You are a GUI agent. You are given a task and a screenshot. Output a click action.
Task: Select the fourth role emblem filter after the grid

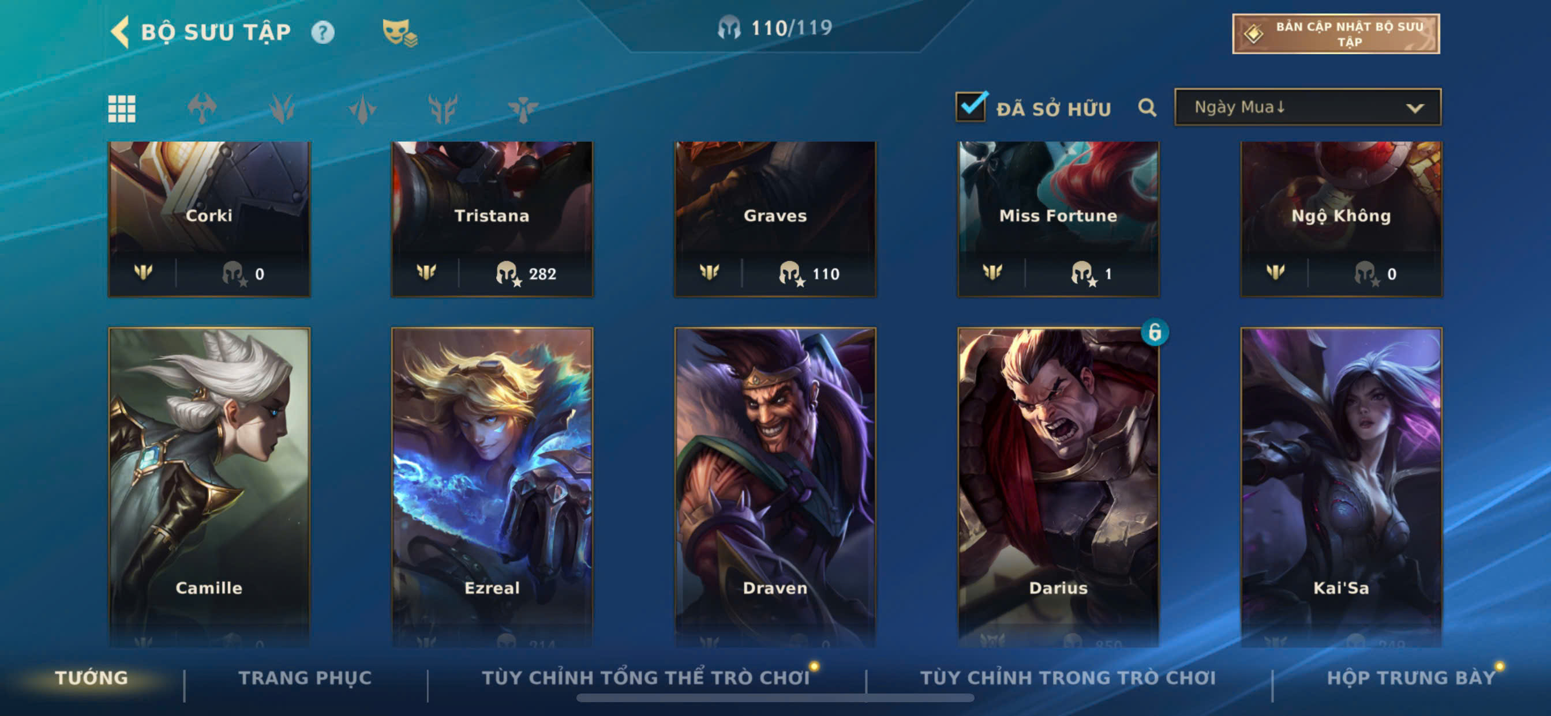[443, 109]
